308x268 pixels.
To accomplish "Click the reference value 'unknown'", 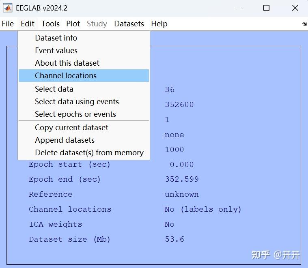I will click(x=182, y=194).
